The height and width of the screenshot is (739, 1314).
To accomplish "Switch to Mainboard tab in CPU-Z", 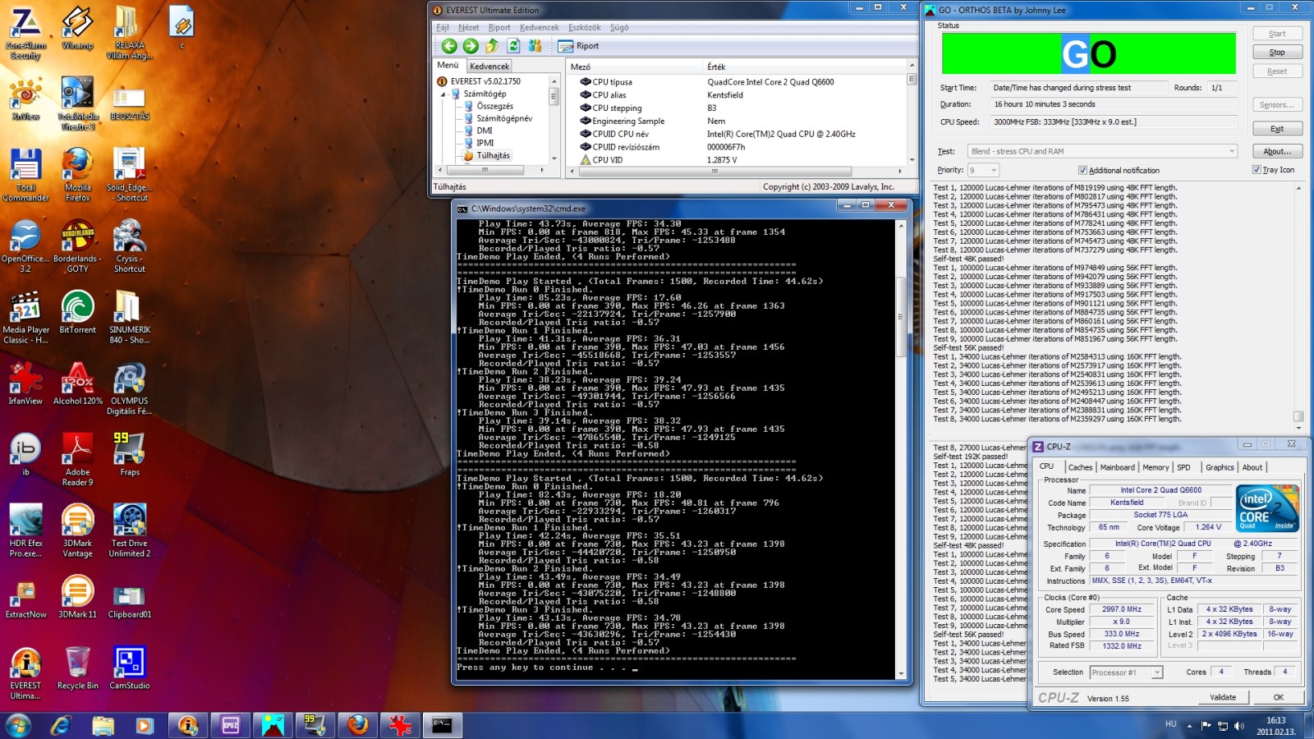I will click(1117, 467).
